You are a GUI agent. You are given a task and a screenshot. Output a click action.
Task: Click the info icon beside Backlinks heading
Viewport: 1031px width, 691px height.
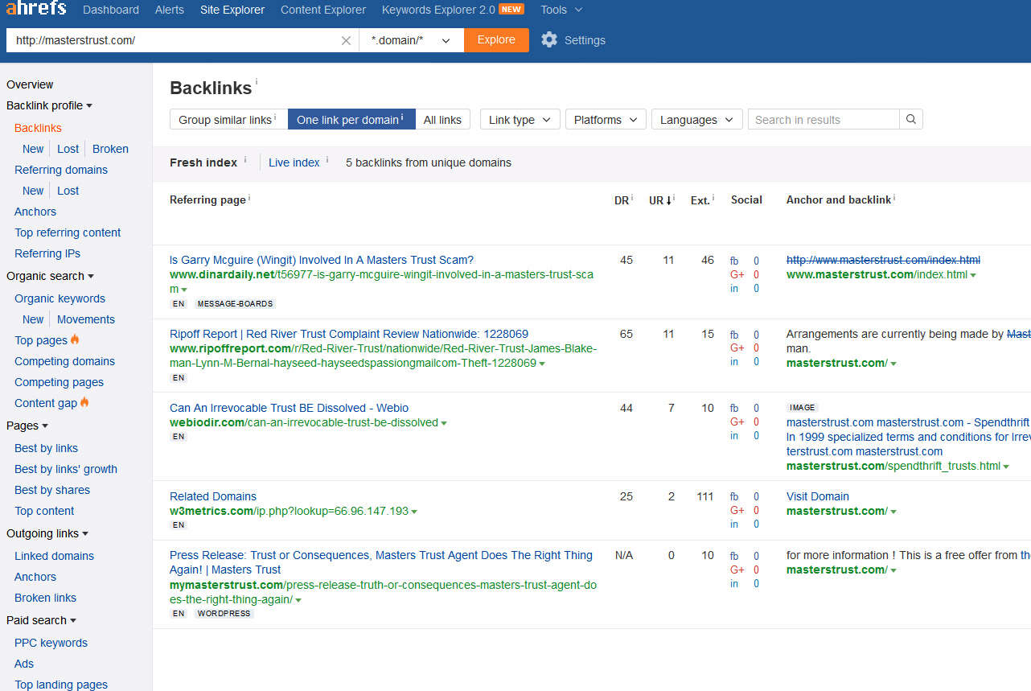[257, 82]
